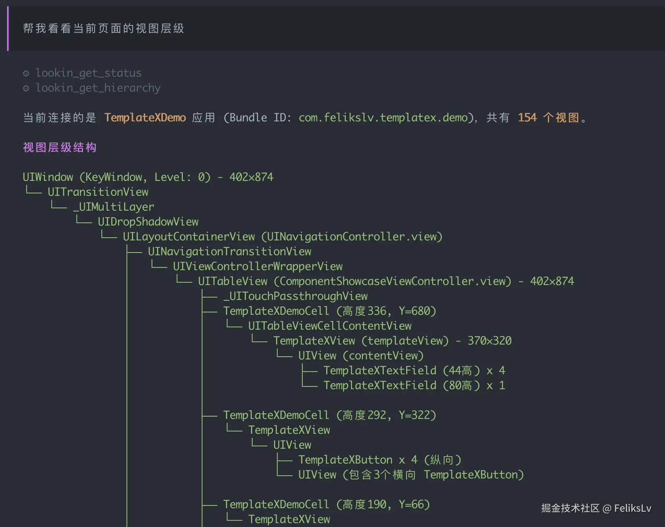Select the _UITouchPassthroughView row
This screenshot has height=527, width=665.
coord(295,296)
